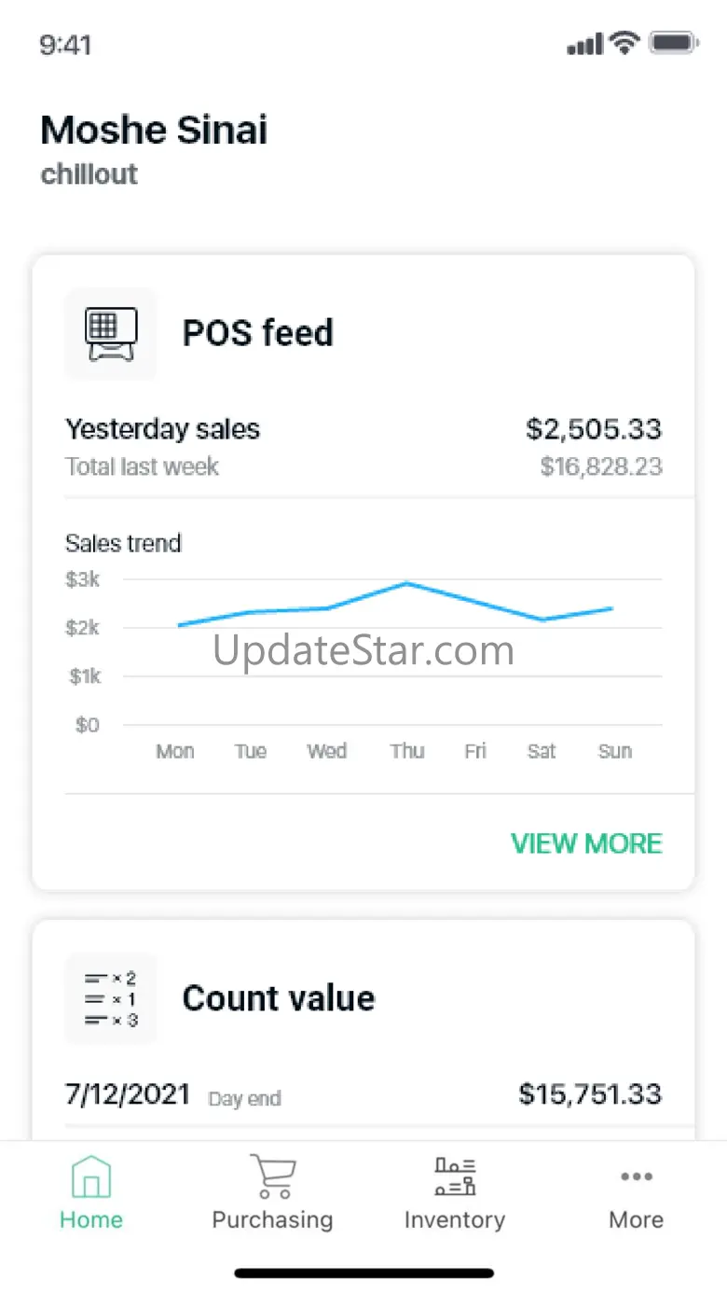Tap the More ellipsis icon
Image resolution: width=727 pixels, height=1294 pixels.
[637, 1176]
